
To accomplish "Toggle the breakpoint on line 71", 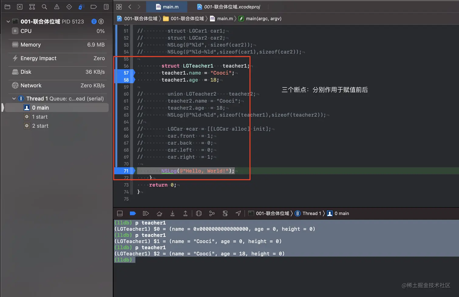I will (124, 171).
